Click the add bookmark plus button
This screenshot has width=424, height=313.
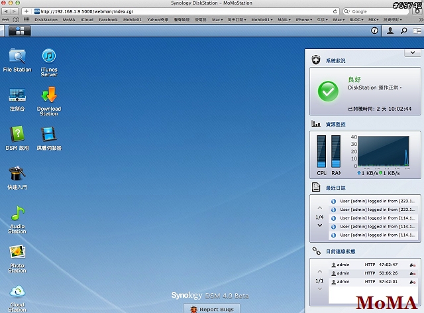pos(26,11)
